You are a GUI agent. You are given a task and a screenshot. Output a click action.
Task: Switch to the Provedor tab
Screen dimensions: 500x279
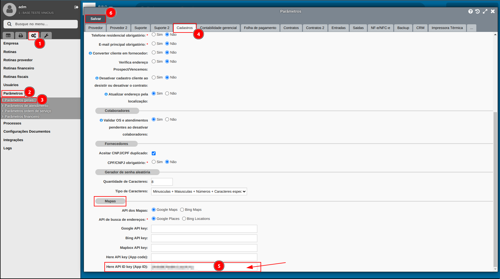[x=96, y=28]
